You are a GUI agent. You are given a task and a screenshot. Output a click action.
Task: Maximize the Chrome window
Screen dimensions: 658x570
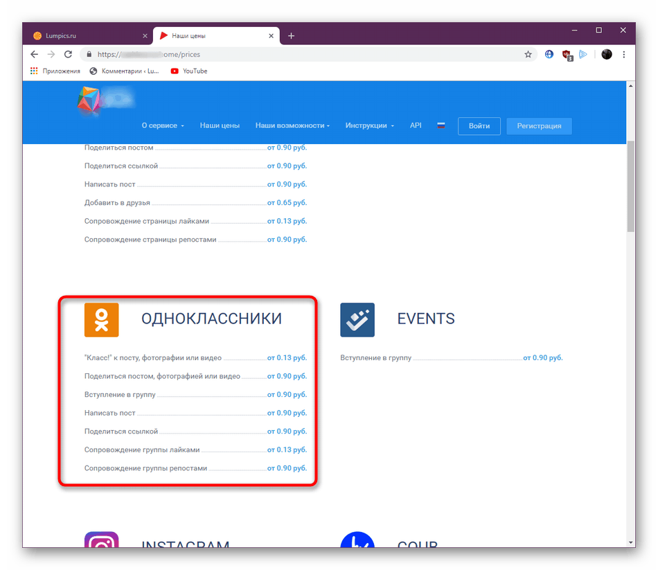[599, 30]
